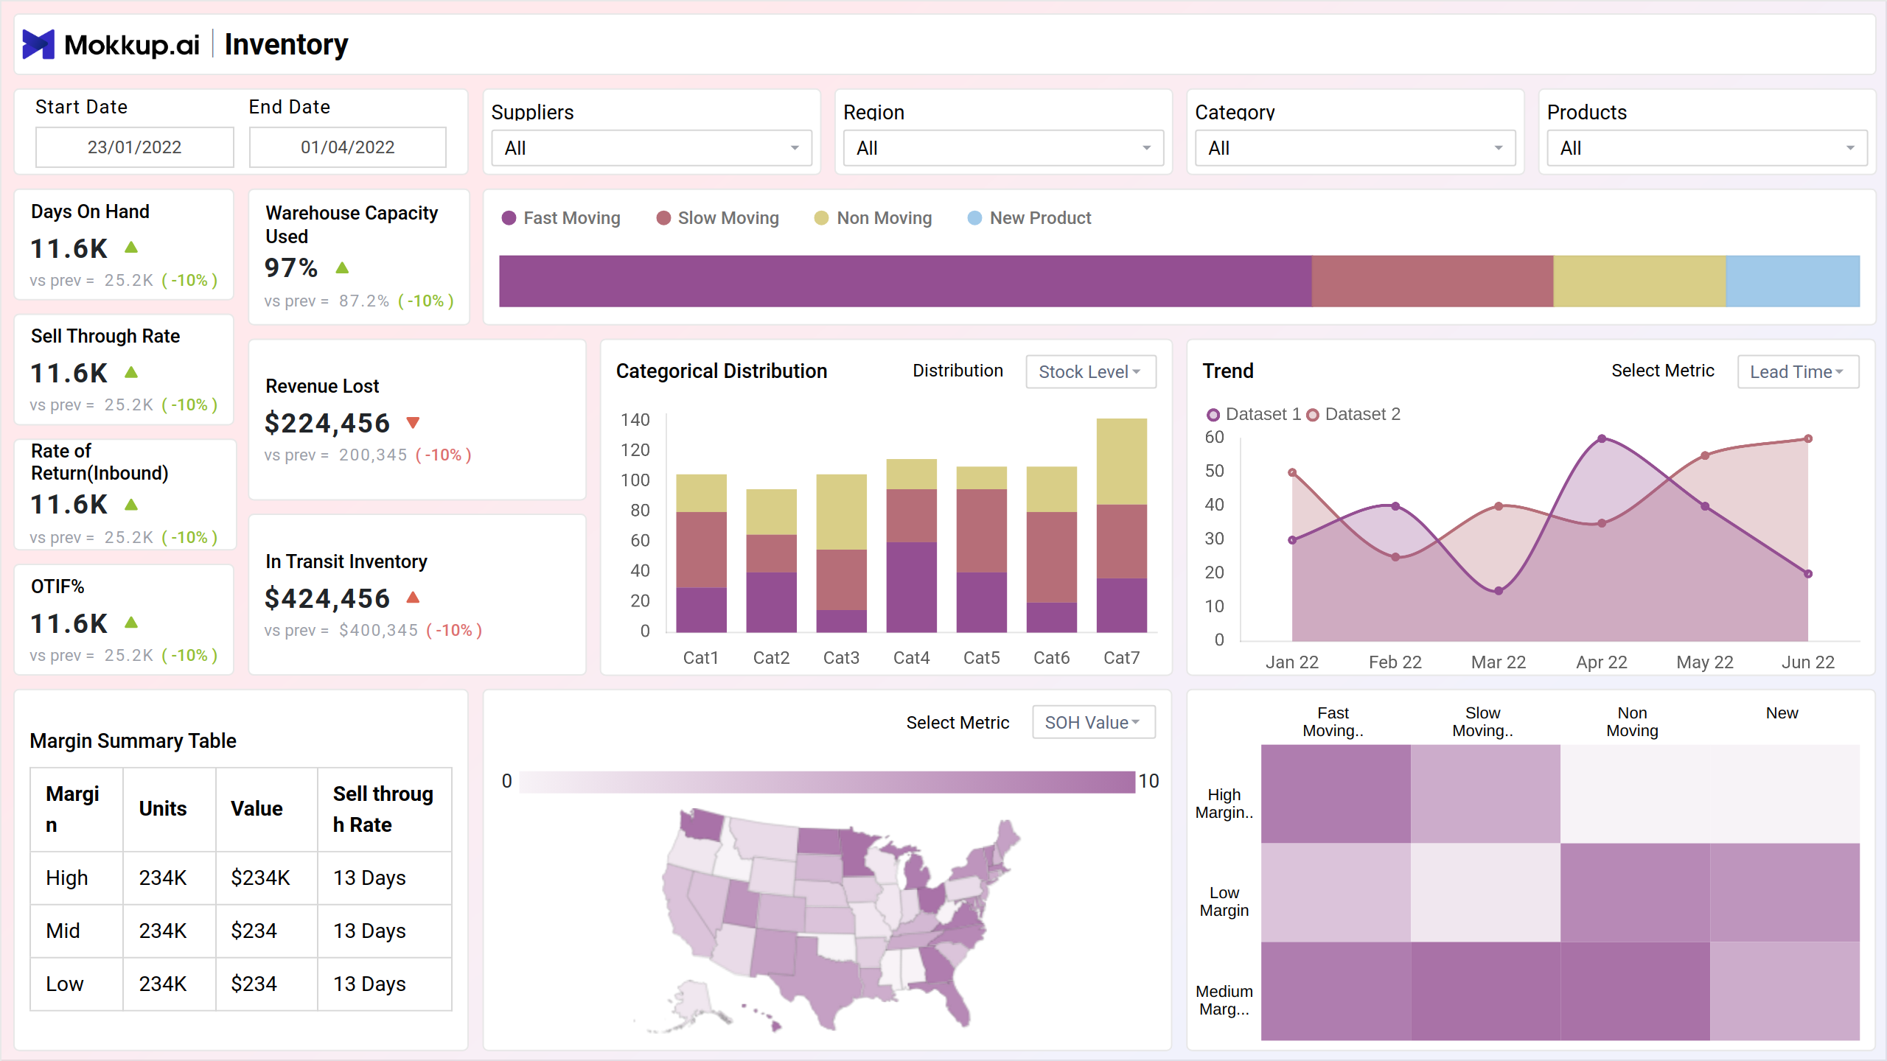Click the Margin column header
The width and height of the screenshot is (1887, 1061).
pyautogui.click(x=76, y=809)
